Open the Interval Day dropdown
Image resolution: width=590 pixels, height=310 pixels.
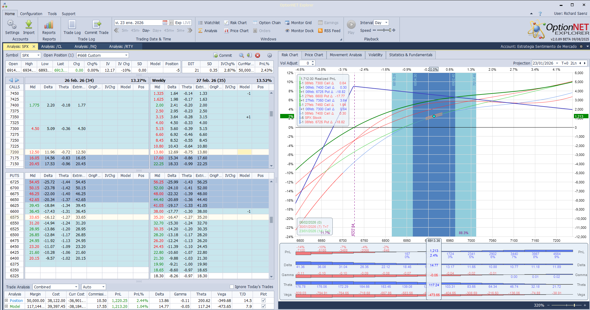[386, 23]
